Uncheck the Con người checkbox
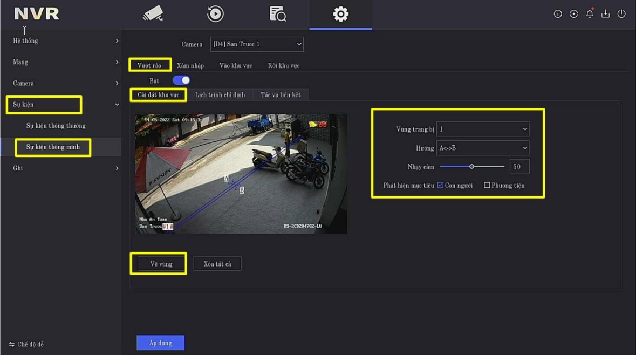 440,185
